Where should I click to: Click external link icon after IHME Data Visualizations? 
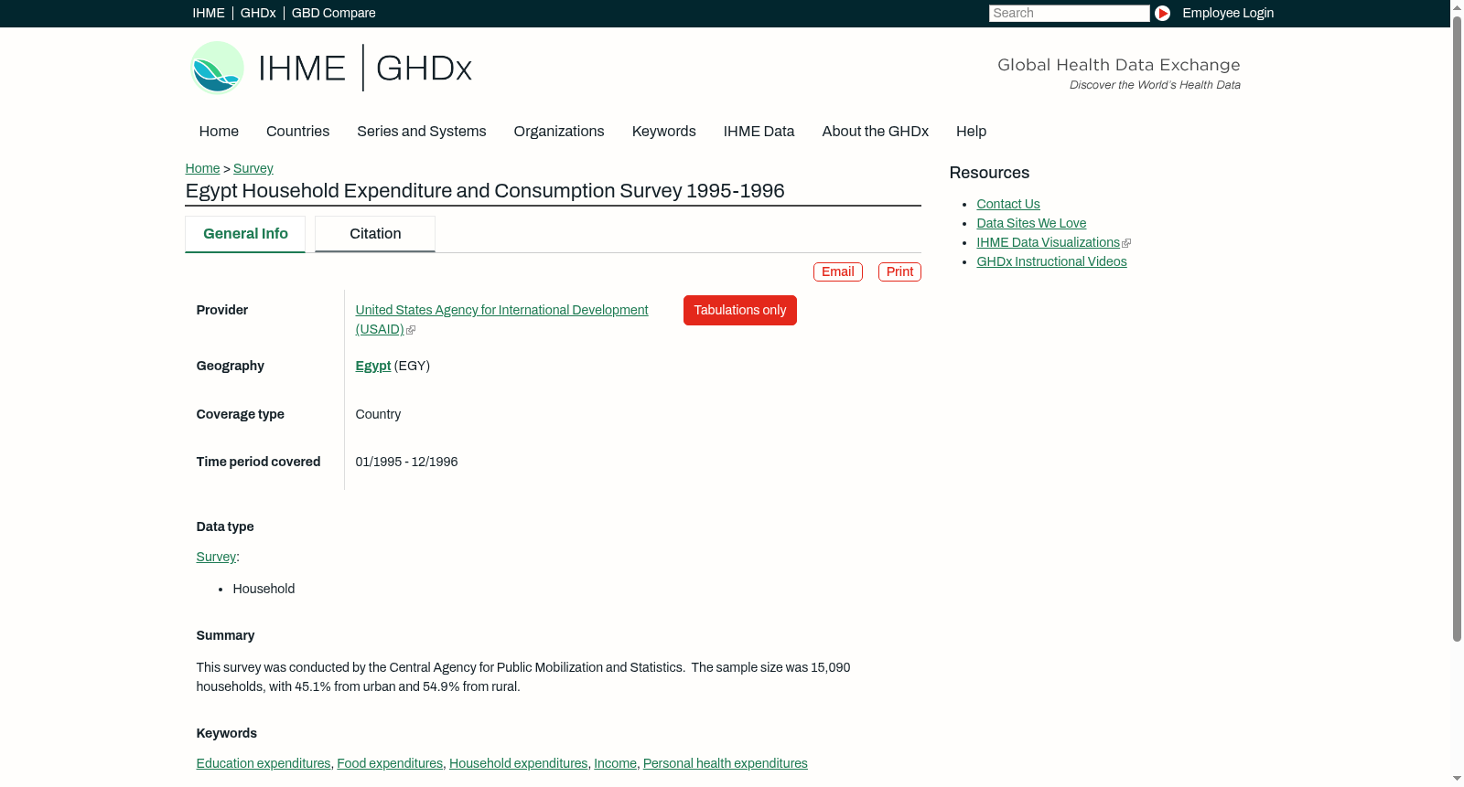(x=1126, y=243)
